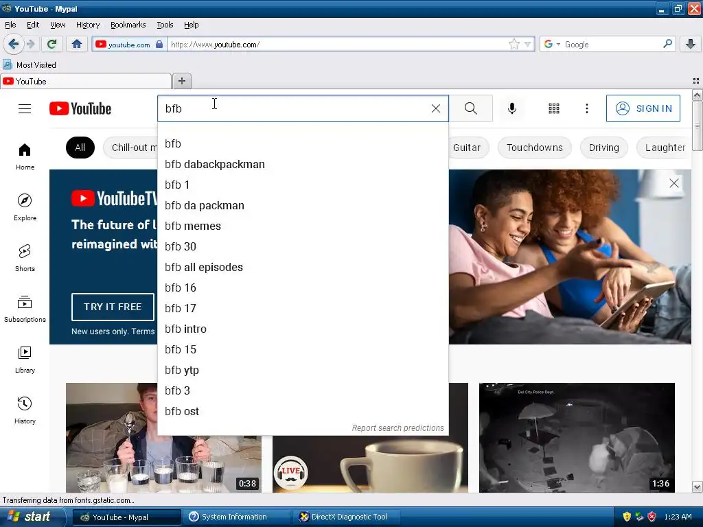The image size is (703, 527).
Task: Select the All filter chip
Action: (80, 148)
